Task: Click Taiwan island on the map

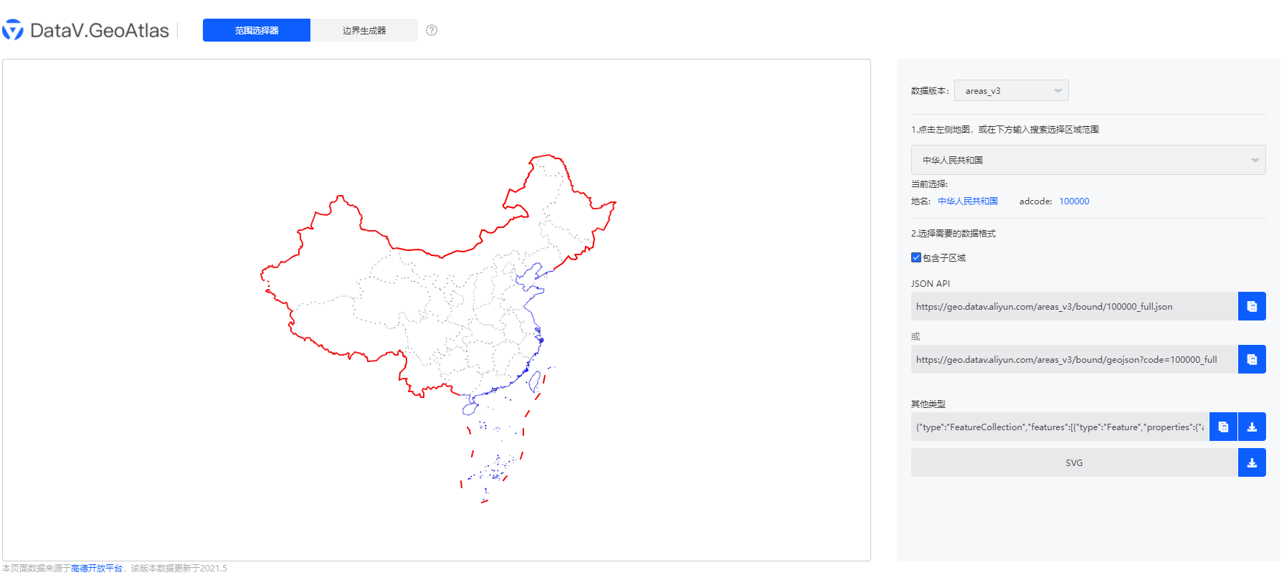Action: [x=534, y=381]
